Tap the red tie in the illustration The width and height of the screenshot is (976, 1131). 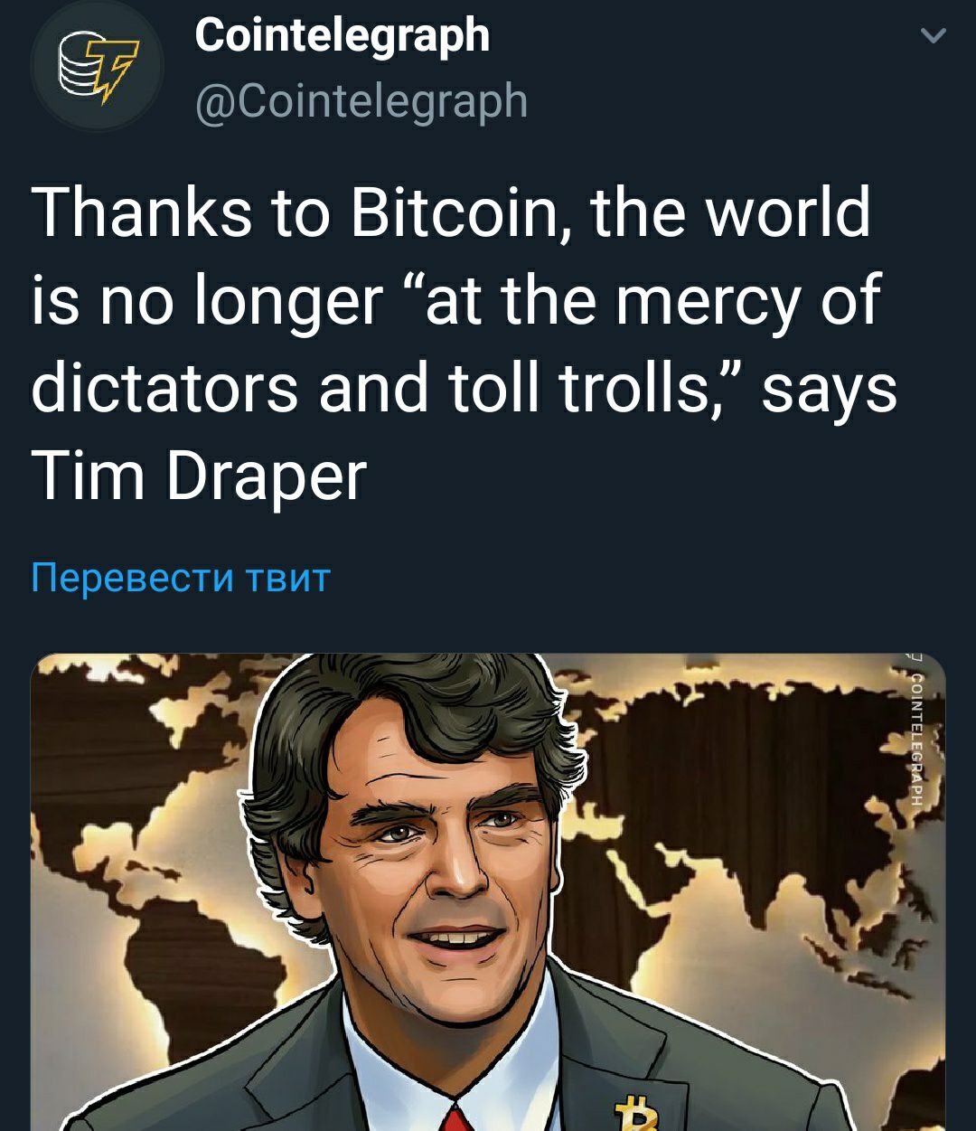coord(457,1118)
